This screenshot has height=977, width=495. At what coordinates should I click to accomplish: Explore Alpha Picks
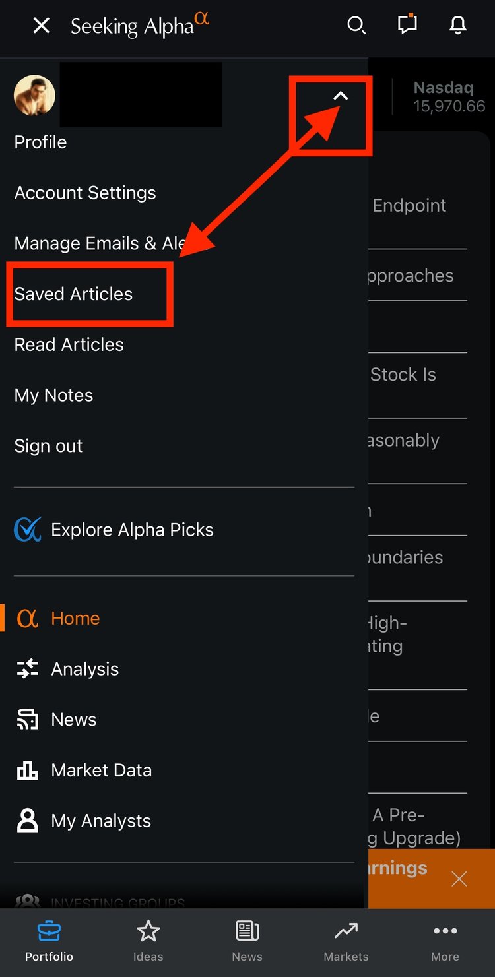pos(131,529)
